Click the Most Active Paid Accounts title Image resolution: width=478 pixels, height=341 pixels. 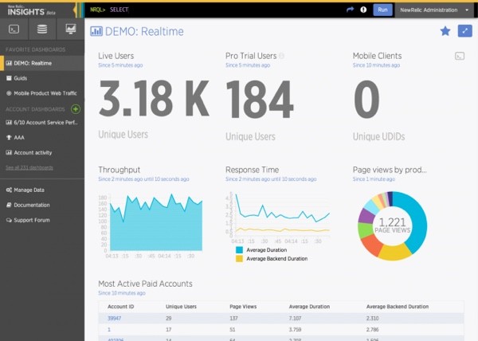click(145, 284)
